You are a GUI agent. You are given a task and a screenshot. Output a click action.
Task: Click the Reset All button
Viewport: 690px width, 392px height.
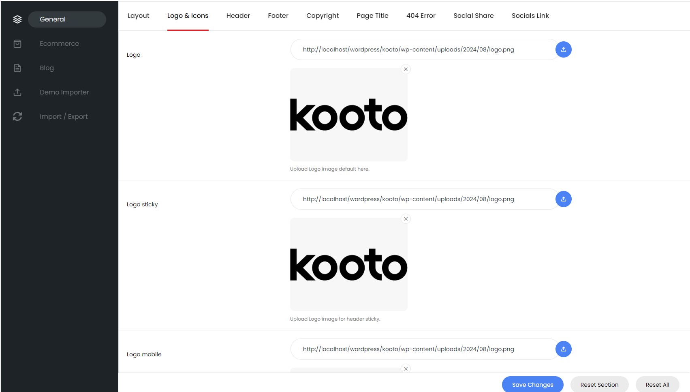(x=657, y=385)
